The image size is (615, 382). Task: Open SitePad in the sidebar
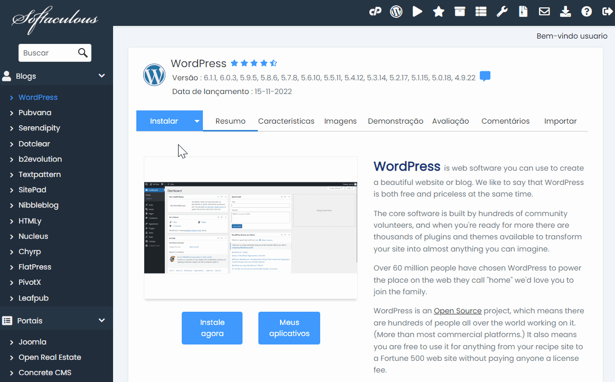tap(32, 190)
